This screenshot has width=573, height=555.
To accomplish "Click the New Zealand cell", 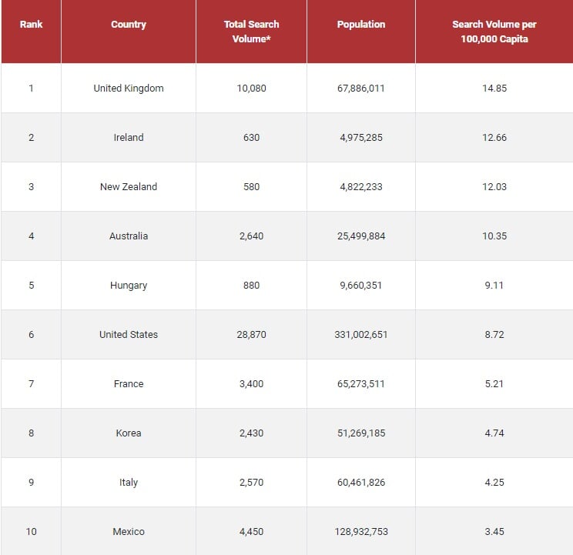I will pos(129,186).
